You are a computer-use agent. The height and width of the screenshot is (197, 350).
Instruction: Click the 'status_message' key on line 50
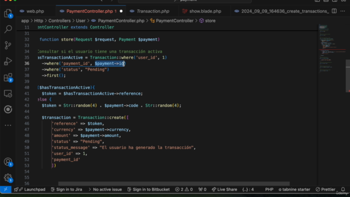tap(71, 147)
